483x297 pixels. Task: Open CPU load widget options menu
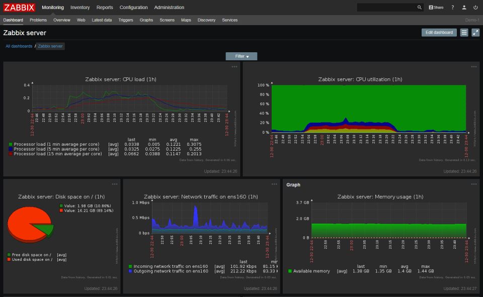click(x=234, y=67)
